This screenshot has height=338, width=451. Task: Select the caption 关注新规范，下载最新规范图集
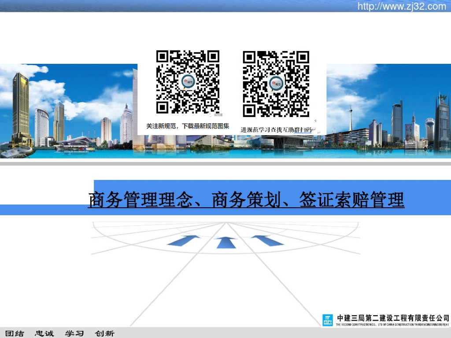click(188, 126)
